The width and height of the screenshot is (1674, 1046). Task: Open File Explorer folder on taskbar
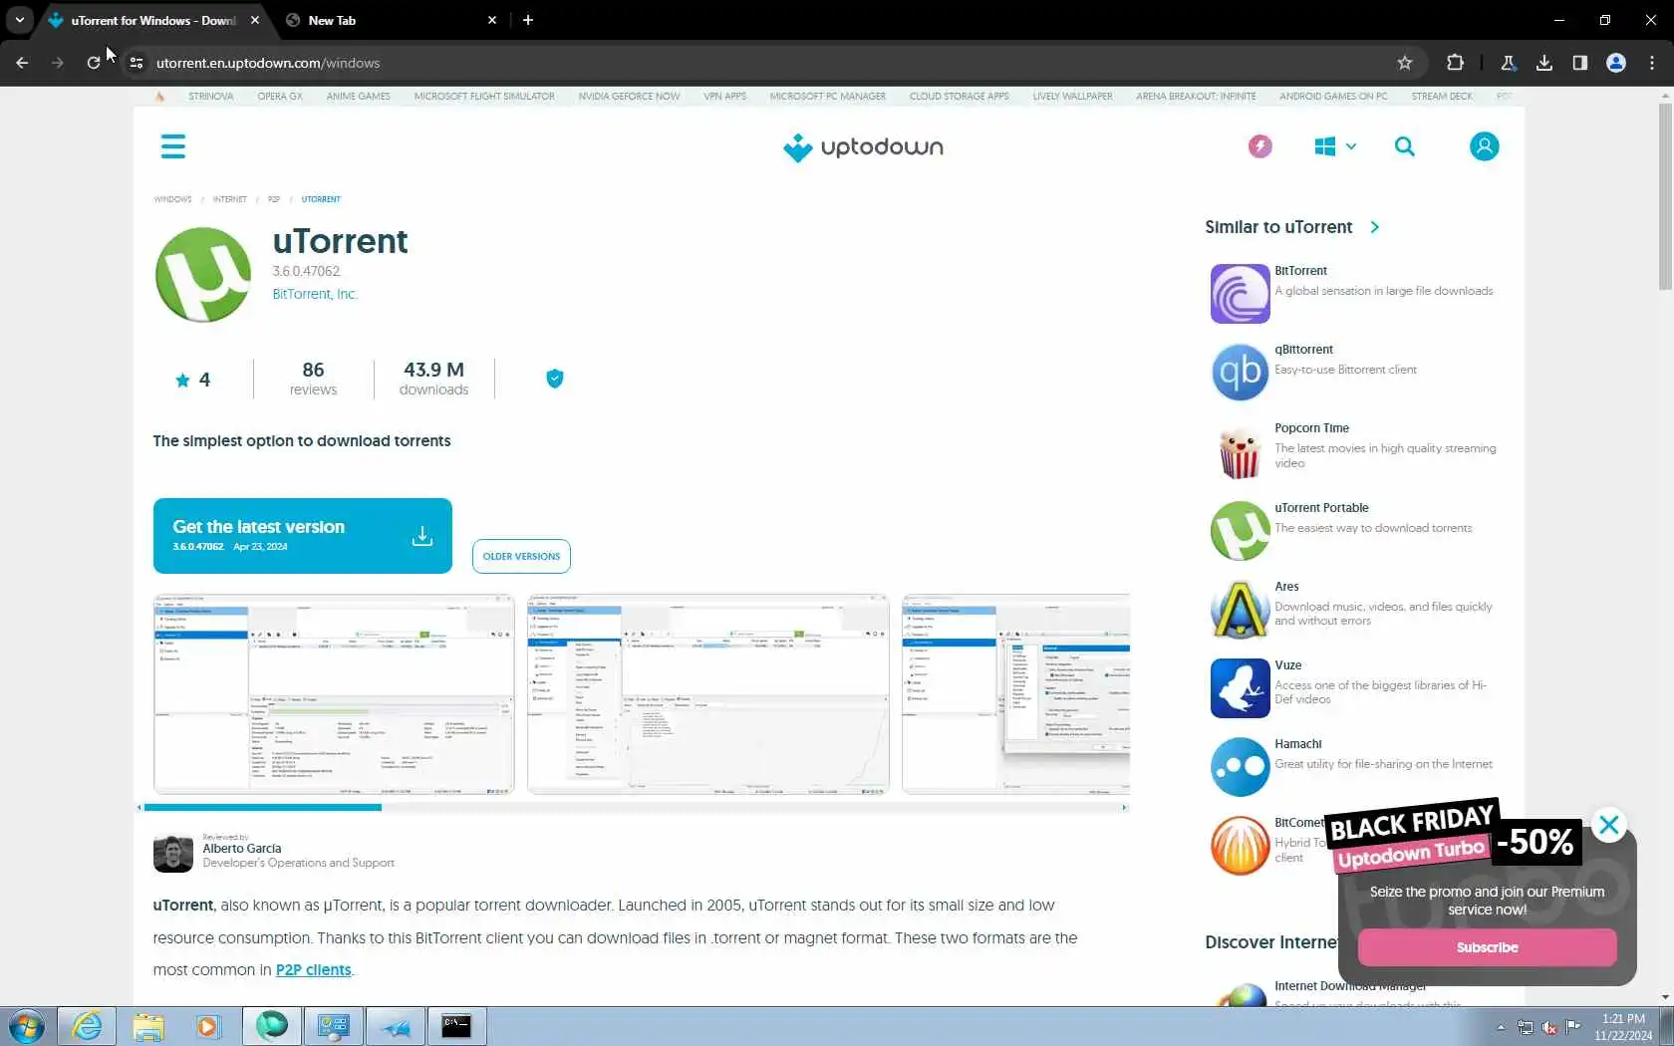147,1026
